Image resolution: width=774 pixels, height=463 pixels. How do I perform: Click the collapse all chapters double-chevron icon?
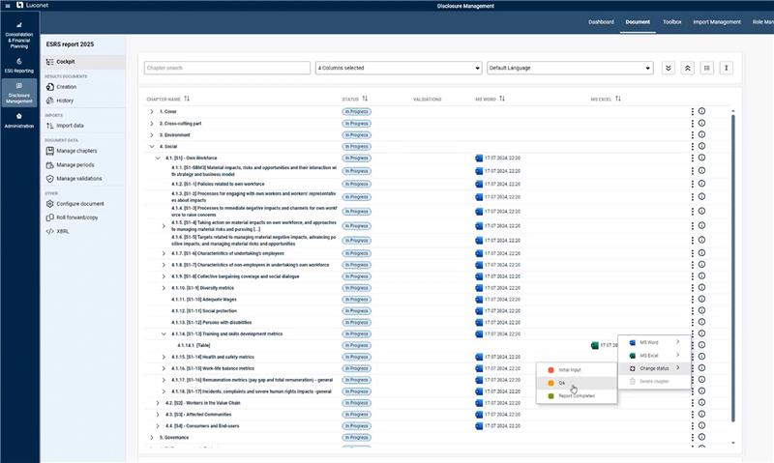pyautogui.click(x=687, y=68)
